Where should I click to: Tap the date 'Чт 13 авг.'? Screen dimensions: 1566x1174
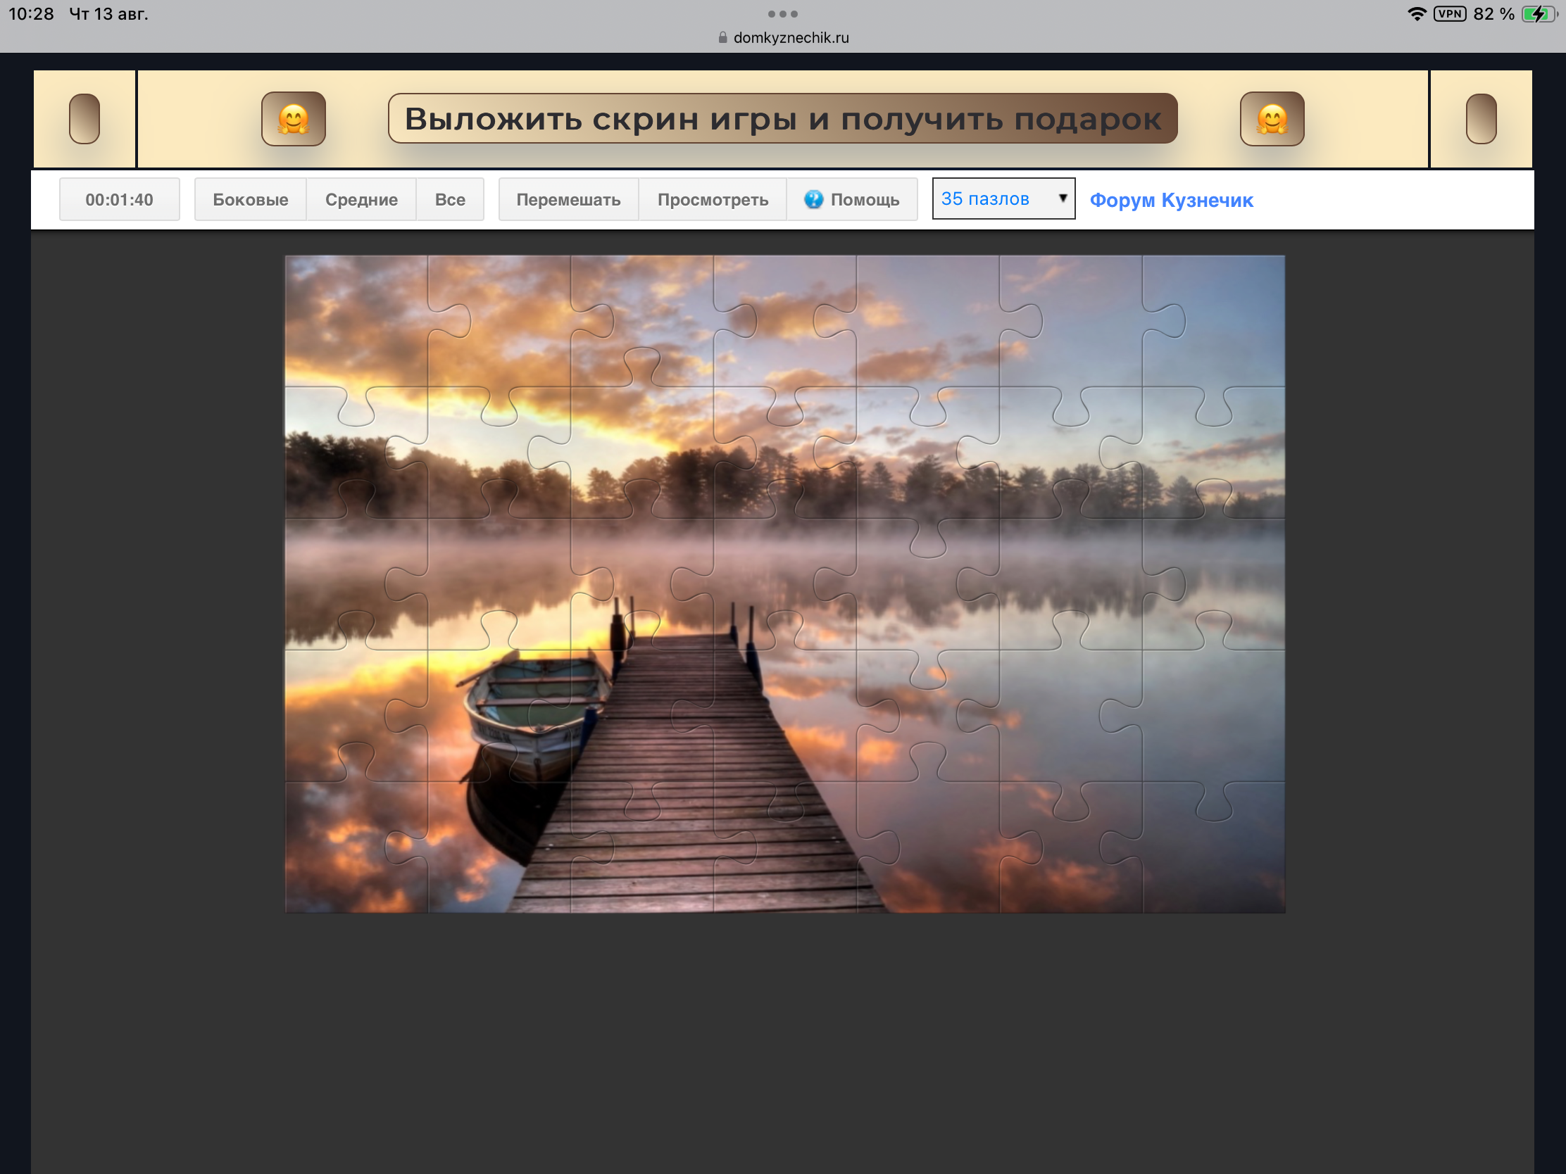coord(108,14)
